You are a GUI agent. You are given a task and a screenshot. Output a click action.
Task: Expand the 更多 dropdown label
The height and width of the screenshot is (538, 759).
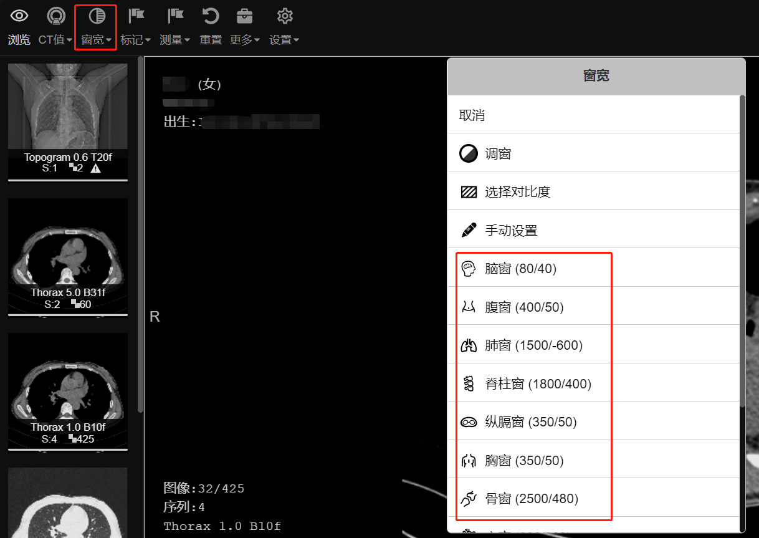(246, 40)
